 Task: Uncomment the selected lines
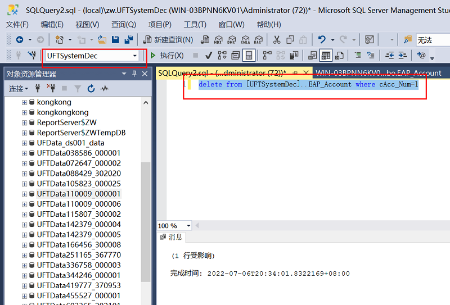point(371,55)
